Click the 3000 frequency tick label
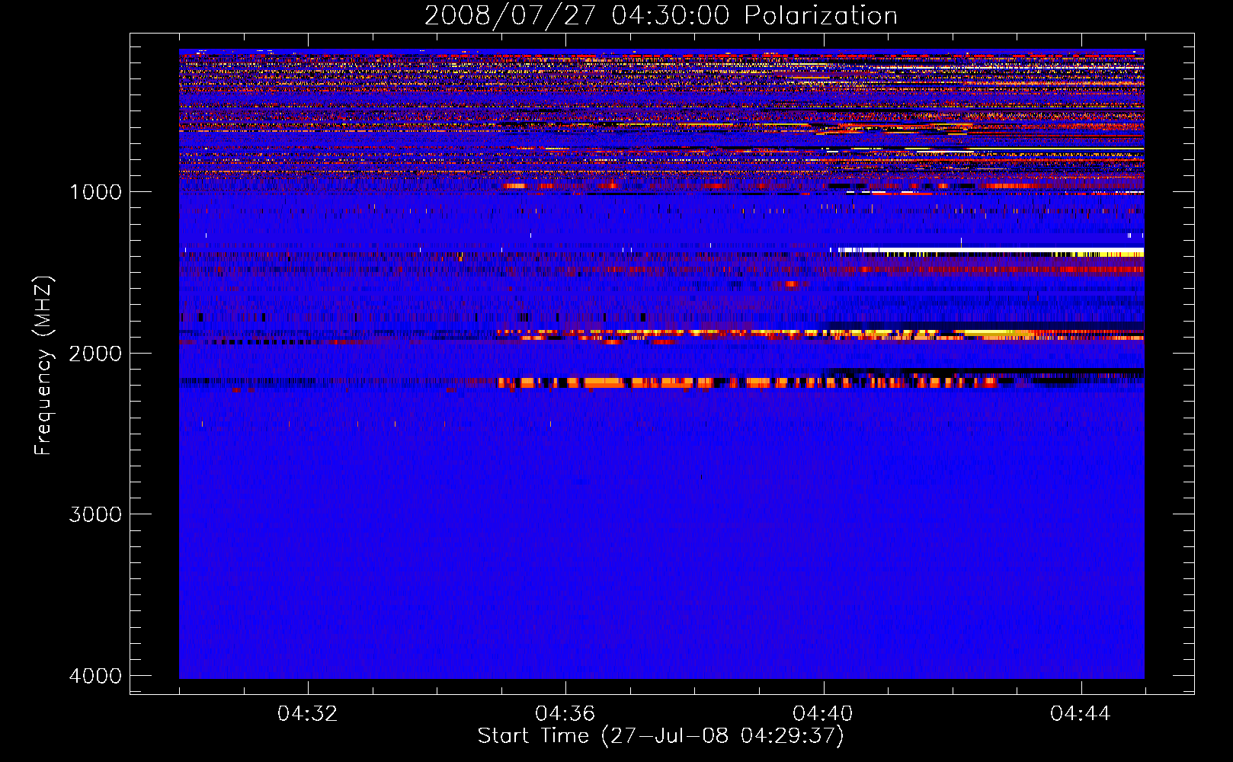Viewport: 1233px width, 762px height. pos(95,514)
